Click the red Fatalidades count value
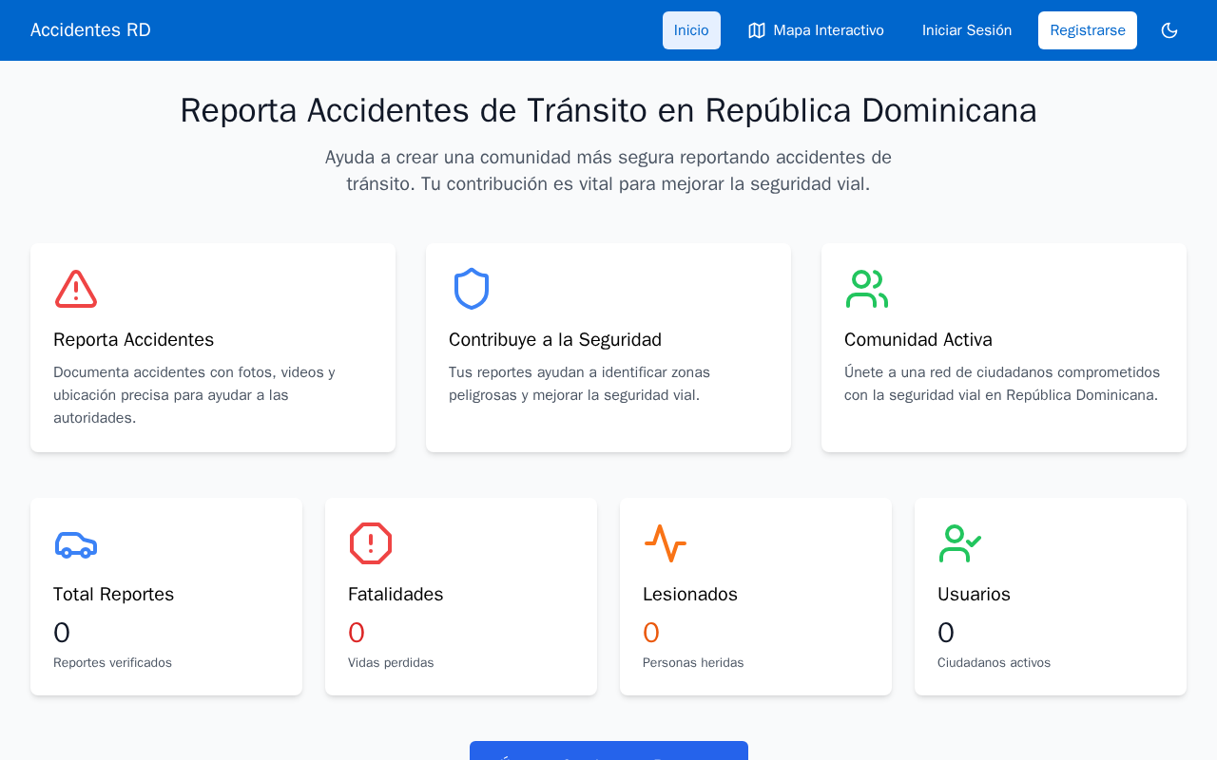 point(357,633)
